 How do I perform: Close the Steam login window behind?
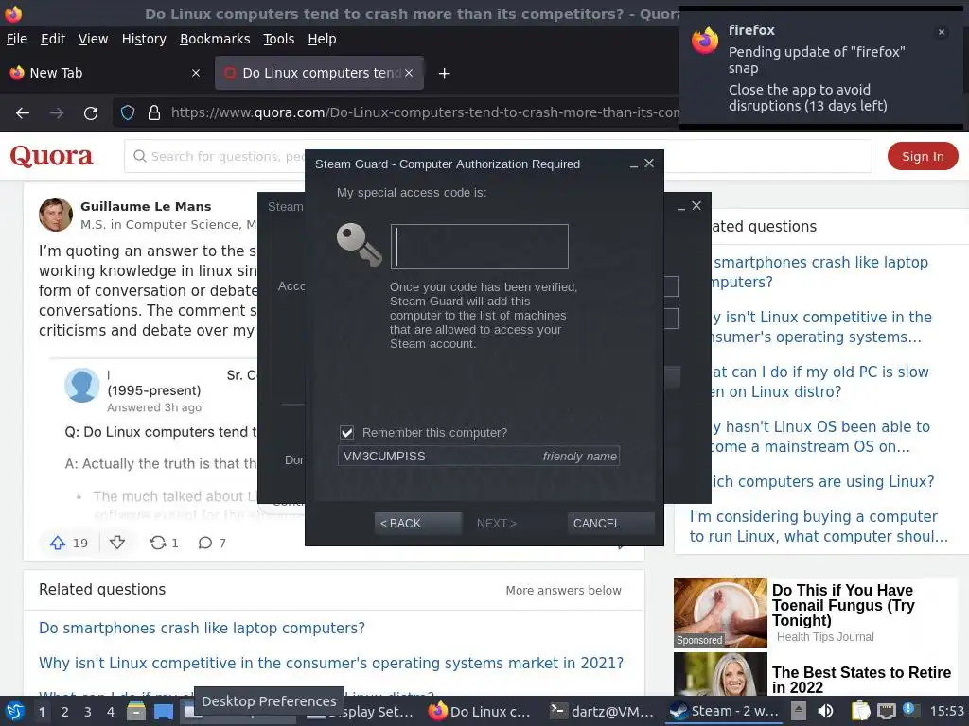[x=696, y=205]
